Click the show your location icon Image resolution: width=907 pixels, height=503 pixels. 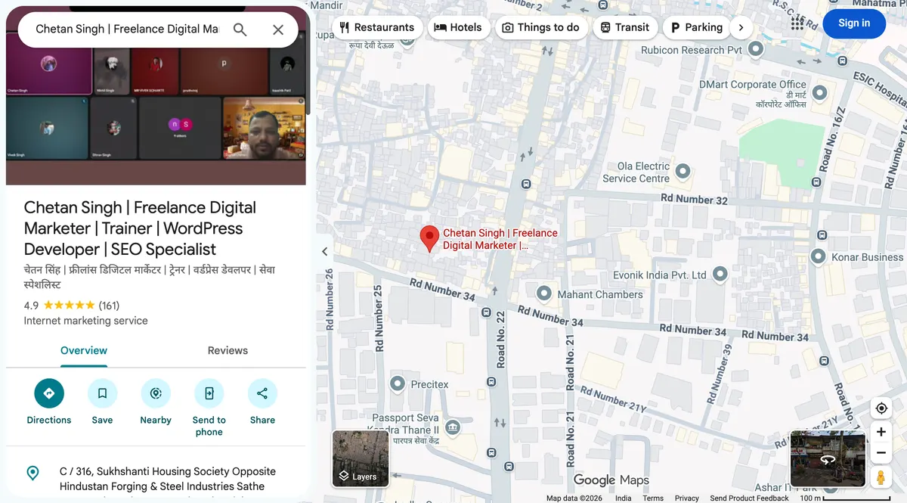point(881,408)
